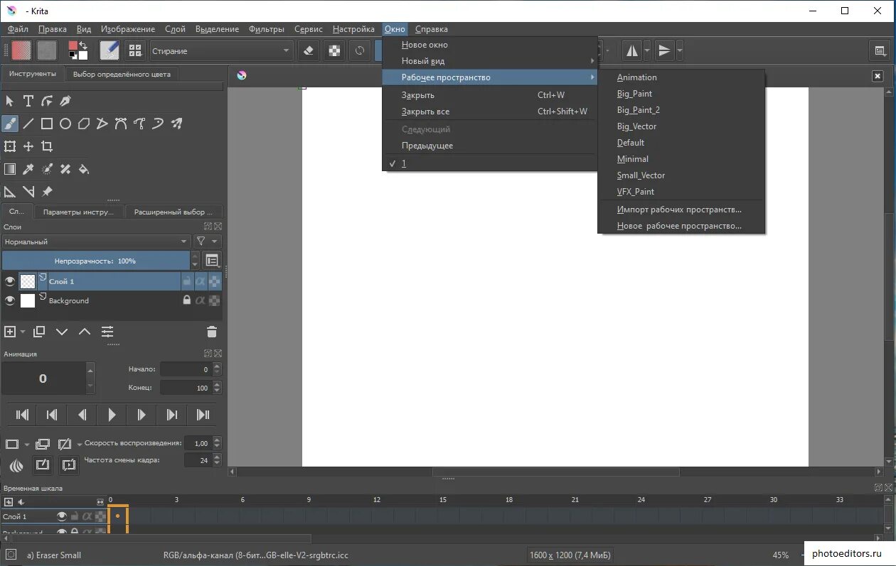The image size is (896, 566).
Task: Swap foreground and background colors
Action: coord(82,45)
